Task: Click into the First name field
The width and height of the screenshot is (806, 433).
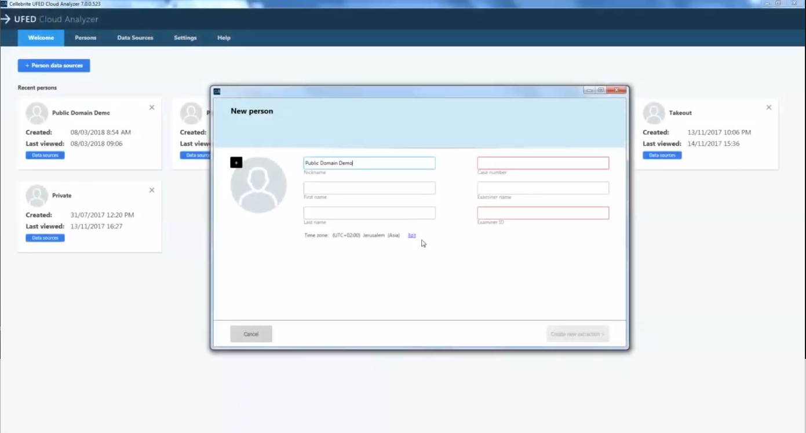Action: tap(369, 188)
